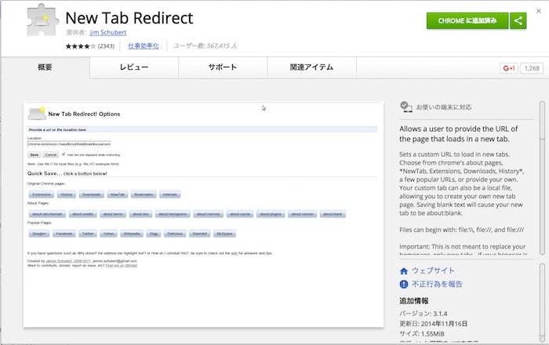Click the report abuse exclamation icon
Viewport: 549px width, 345px height.
(x=404, y=284)
